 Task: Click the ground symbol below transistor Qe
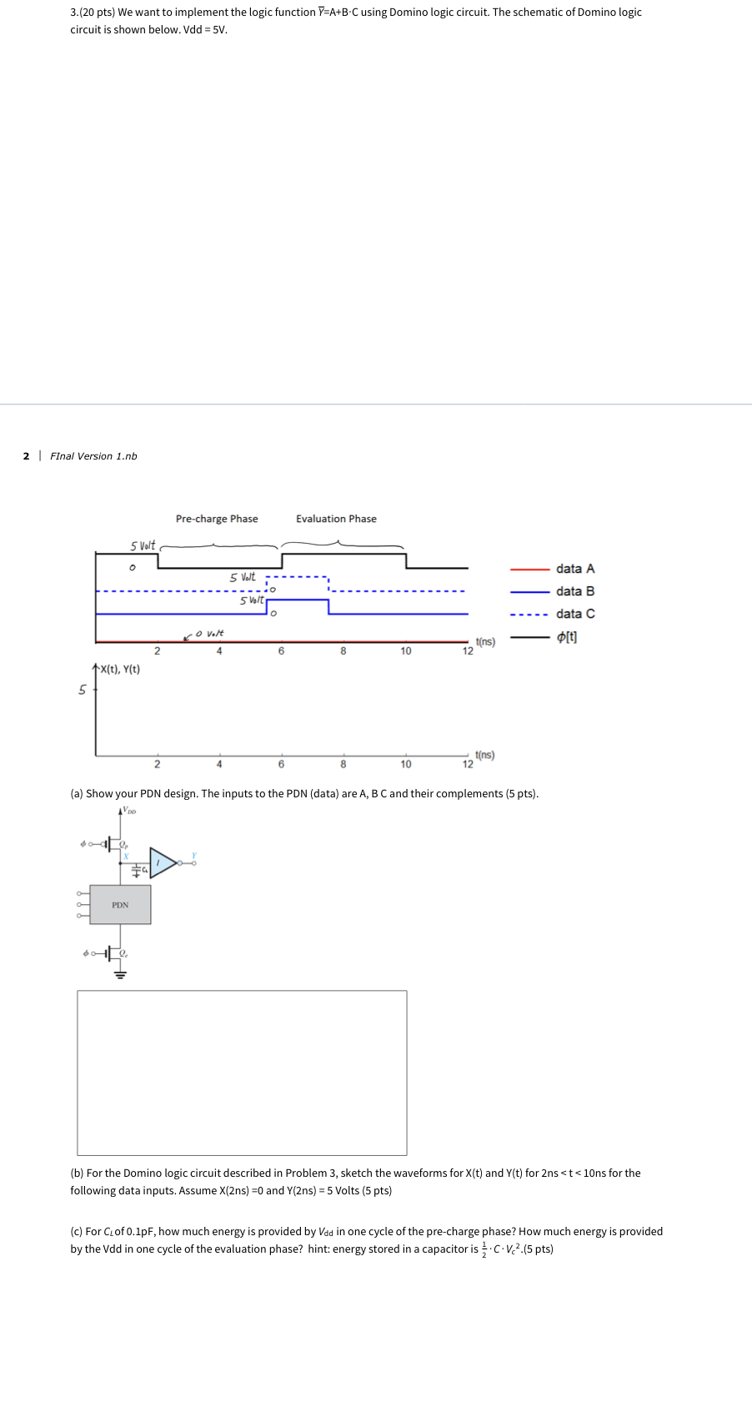pos(121,973)
